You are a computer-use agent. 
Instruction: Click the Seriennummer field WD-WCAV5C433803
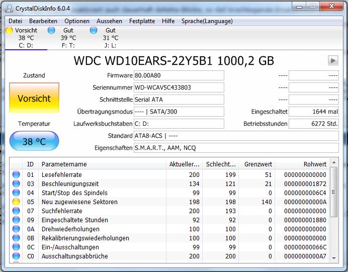click(x=179, y=87)
